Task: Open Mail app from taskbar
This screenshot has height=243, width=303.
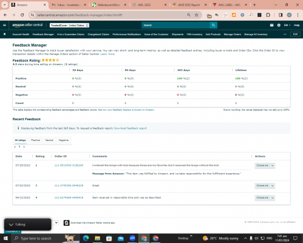Action: click(121, 238)
